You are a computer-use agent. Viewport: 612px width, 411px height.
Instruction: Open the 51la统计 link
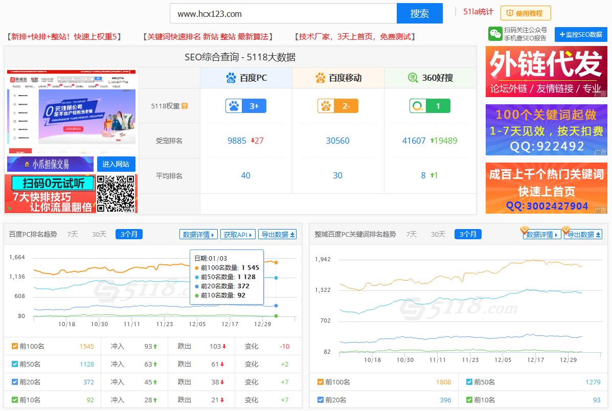click(x=478, y=12)
